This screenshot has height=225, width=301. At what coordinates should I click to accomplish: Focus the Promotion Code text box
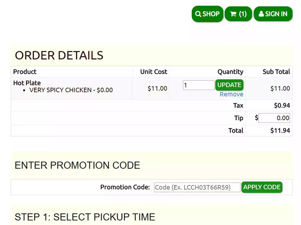click(x=197, y=187)
